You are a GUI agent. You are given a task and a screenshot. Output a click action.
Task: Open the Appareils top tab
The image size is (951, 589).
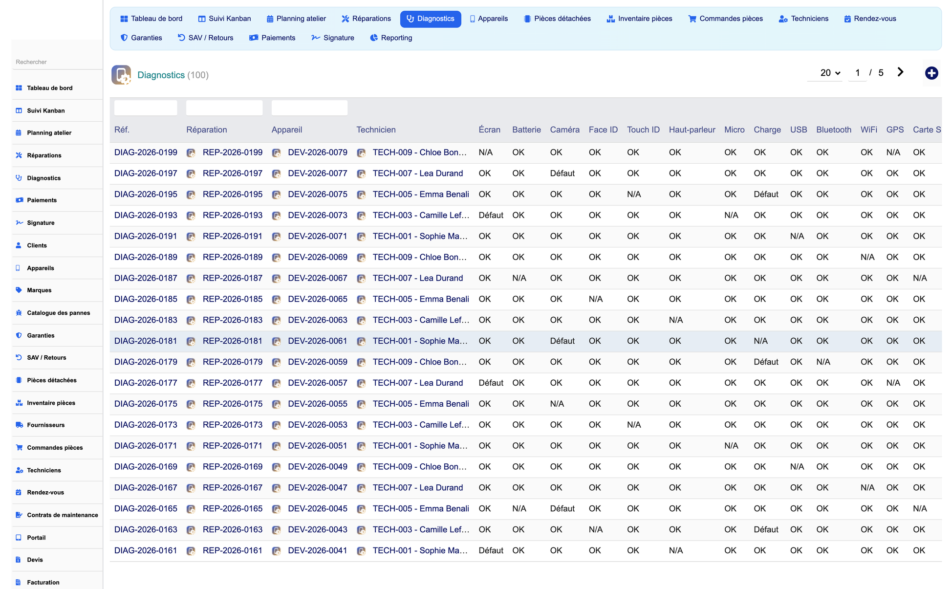(x=489, y=19)
